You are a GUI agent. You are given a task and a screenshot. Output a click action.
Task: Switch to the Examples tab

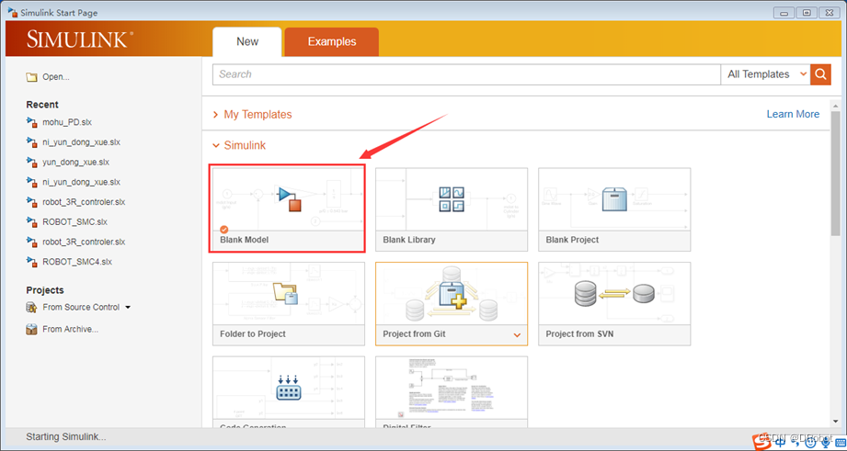click(332, 41)
